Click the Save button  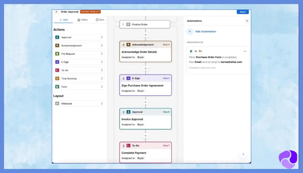(242, 12)
